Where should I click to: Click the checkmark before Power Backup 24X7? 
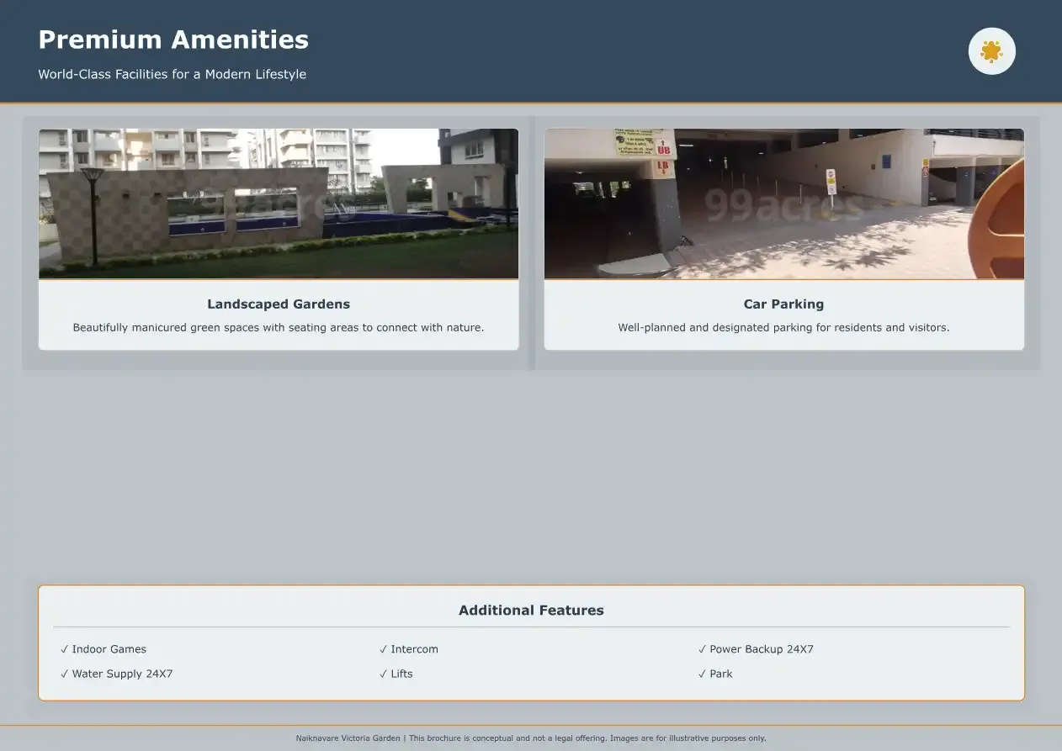[702, 649]
